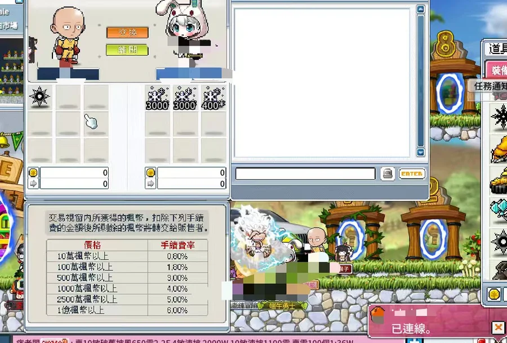Image resolution: width=507 pixels, height=343 pixels.
Task: Close the 已連線 notification popup
Action: pyautogui.click(x=497, y=327)
